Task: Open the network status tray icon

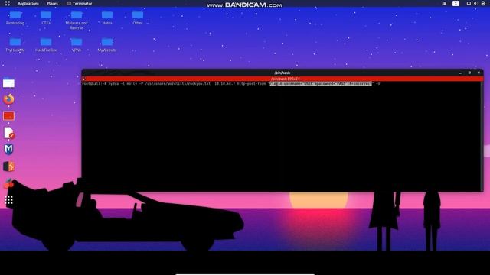Action: (444, 3)
